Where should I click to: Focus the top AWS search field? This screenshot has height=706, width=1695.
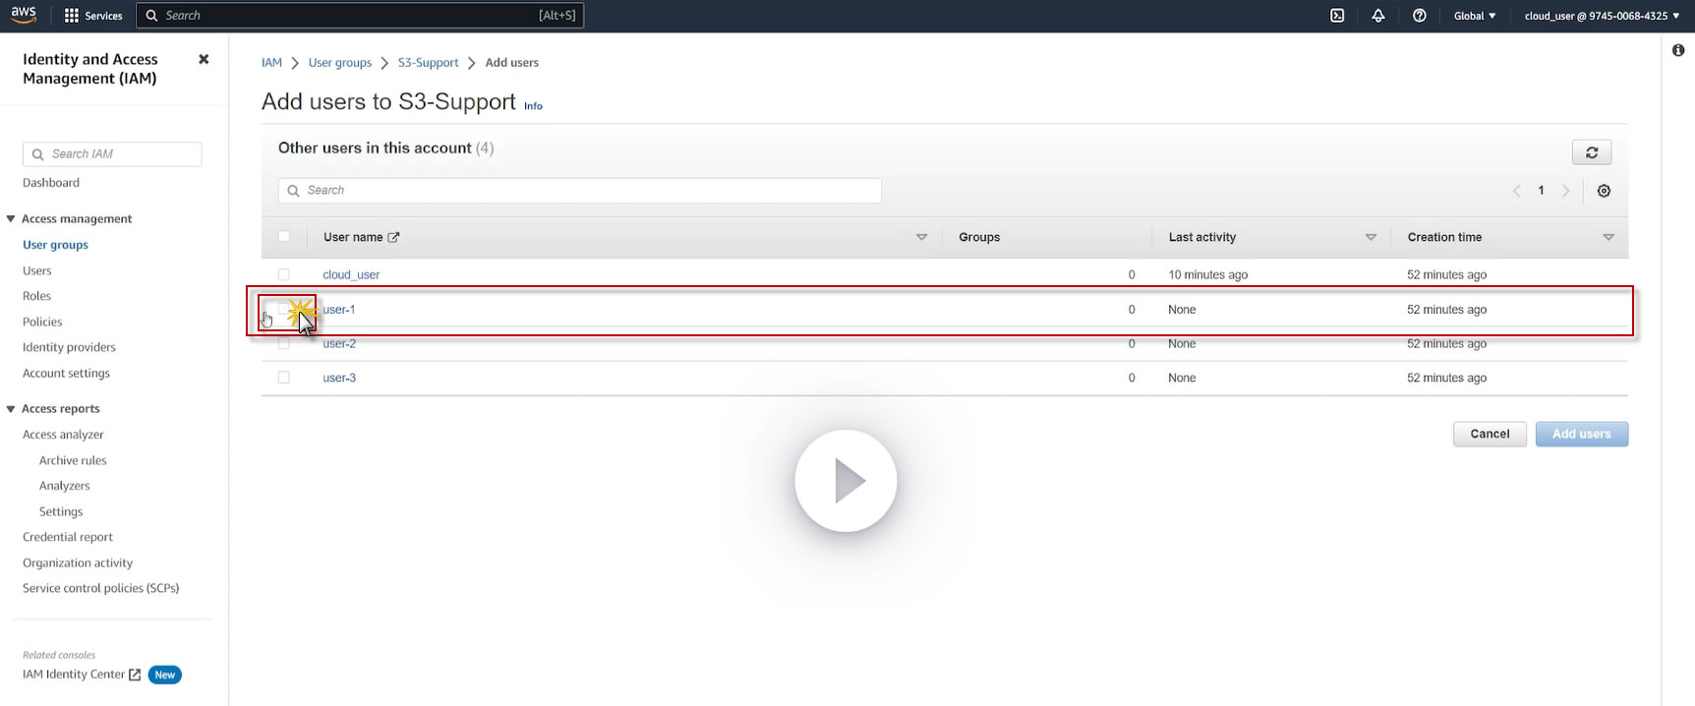[360, 16]
